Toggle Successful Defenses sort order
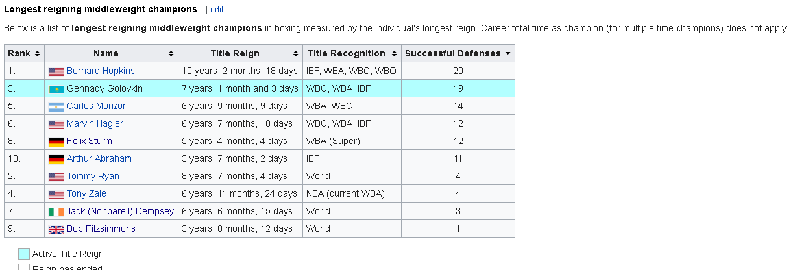 458,53
